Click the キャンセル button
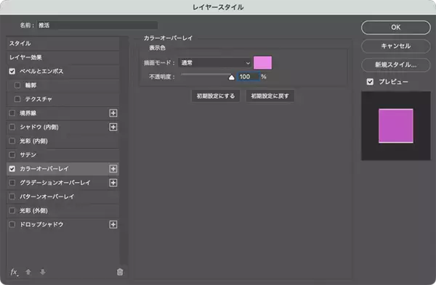The image size is (436, 285). [396, 46]
